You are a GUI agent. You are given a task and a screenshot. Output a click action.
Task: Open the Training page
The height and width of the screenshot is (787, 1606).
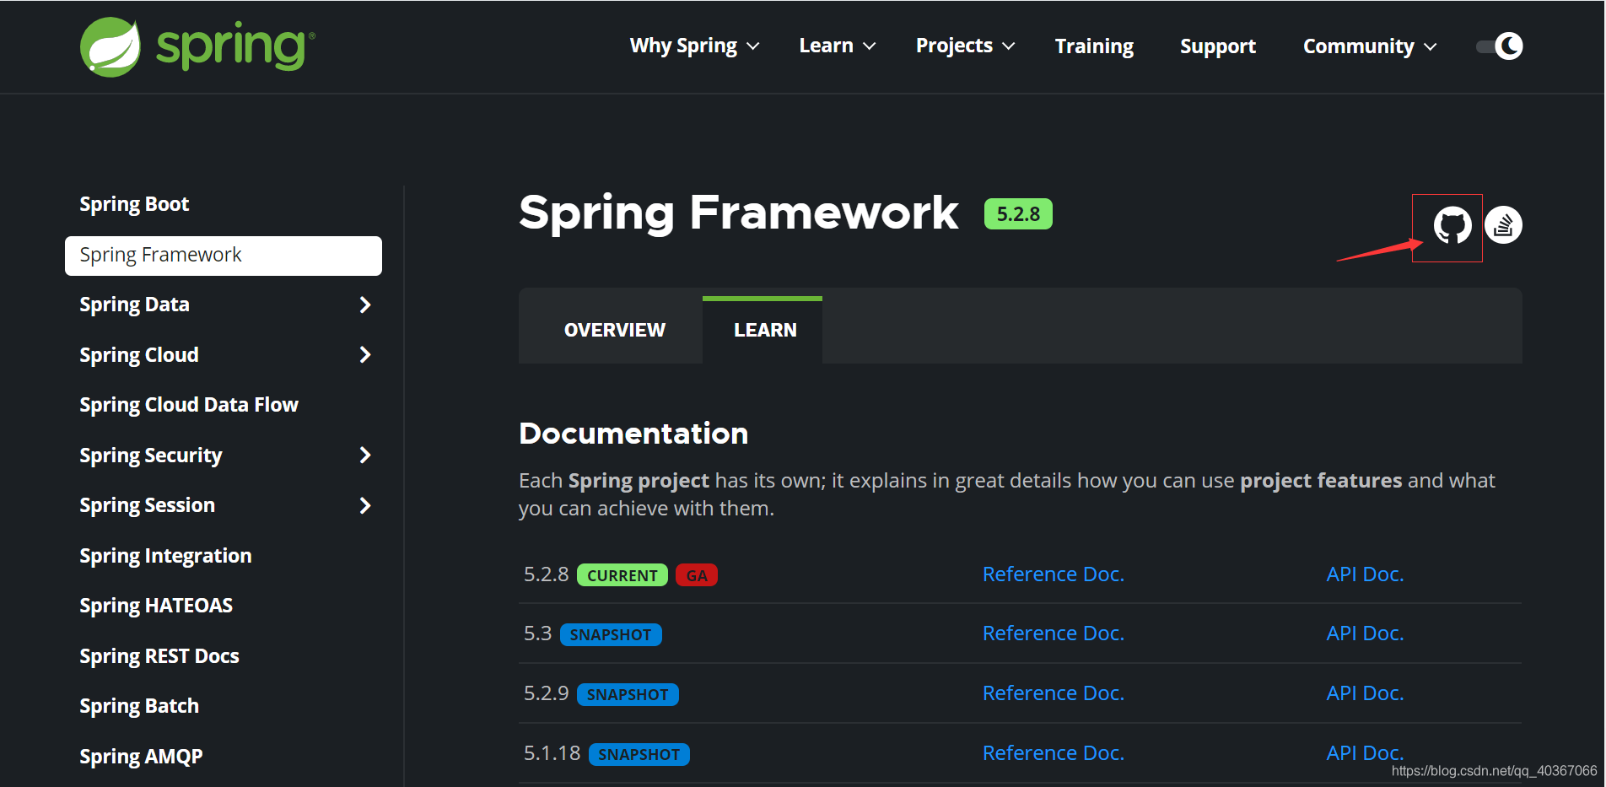click(1094, 46)
